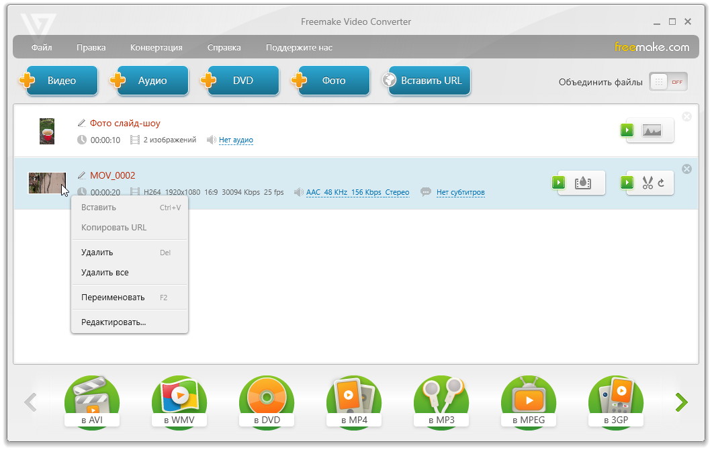Click the Фото слайд-шоу title
This screenshot has height=450, width=712.
coord(125,123)
